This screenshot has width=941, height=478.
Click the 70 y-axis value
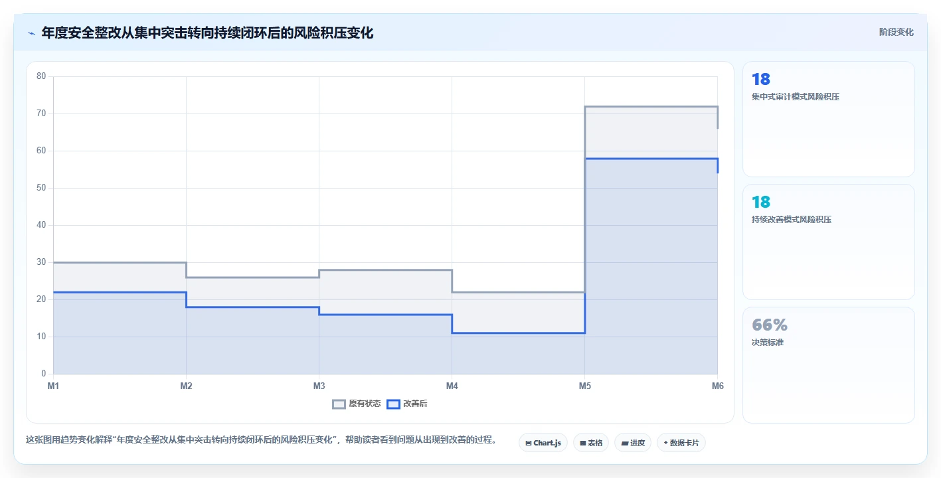[x=41, y=114]
